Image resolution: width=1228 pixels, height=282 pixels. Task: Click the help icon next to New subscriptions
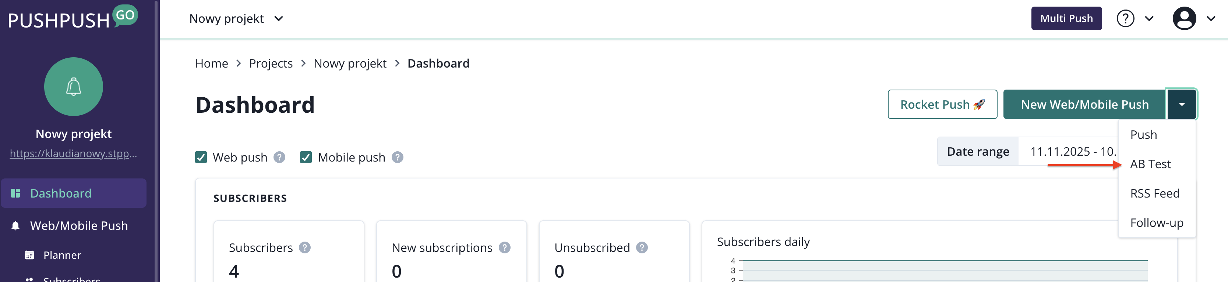[x=504, y=248]
